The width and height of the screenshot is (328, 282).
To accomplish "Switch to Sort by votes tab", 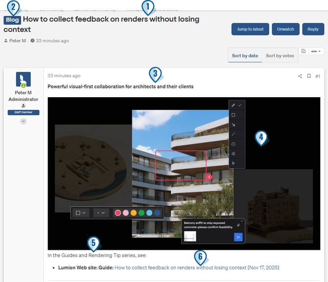I will click(x=280, y=56).
